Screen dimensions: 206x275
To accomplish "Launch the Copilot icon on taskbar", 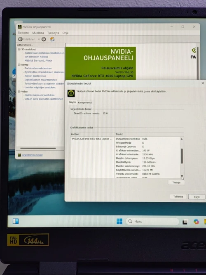I will [x=197, y=222].
